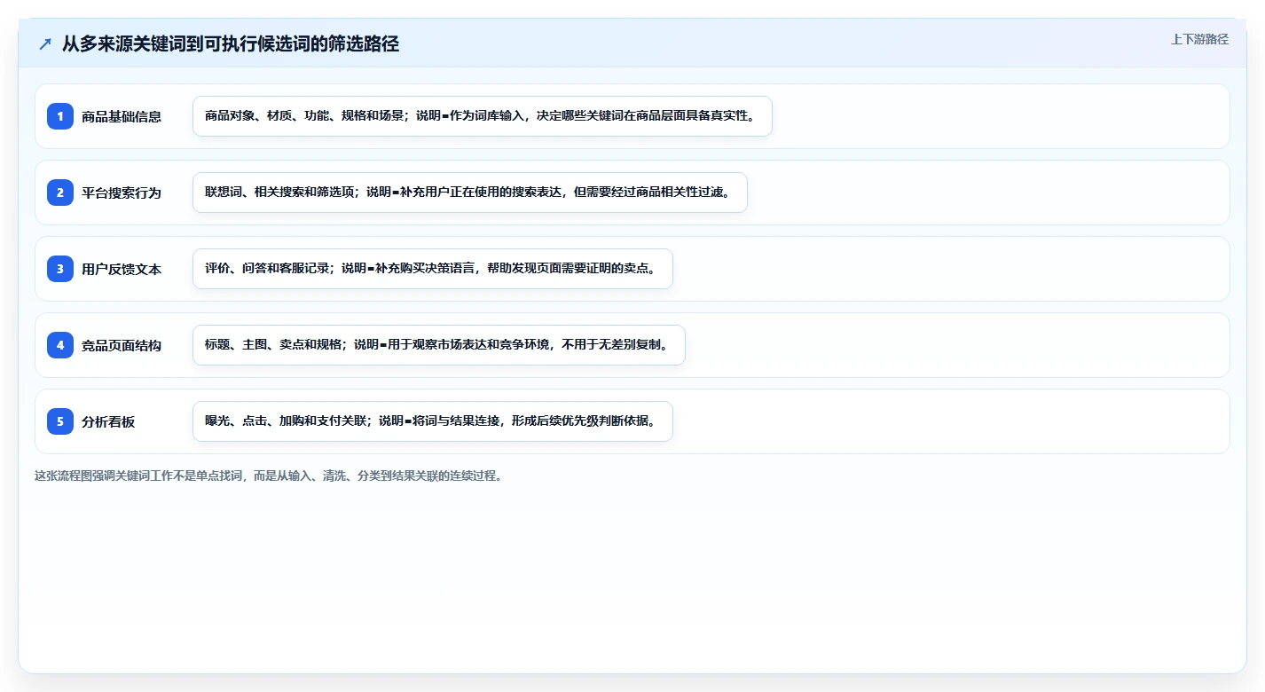The width and height of the screenshot is (1265, 692).
Task: Click step number 3 badge for 用户反馈文本
Action: (x=60, y=269)
